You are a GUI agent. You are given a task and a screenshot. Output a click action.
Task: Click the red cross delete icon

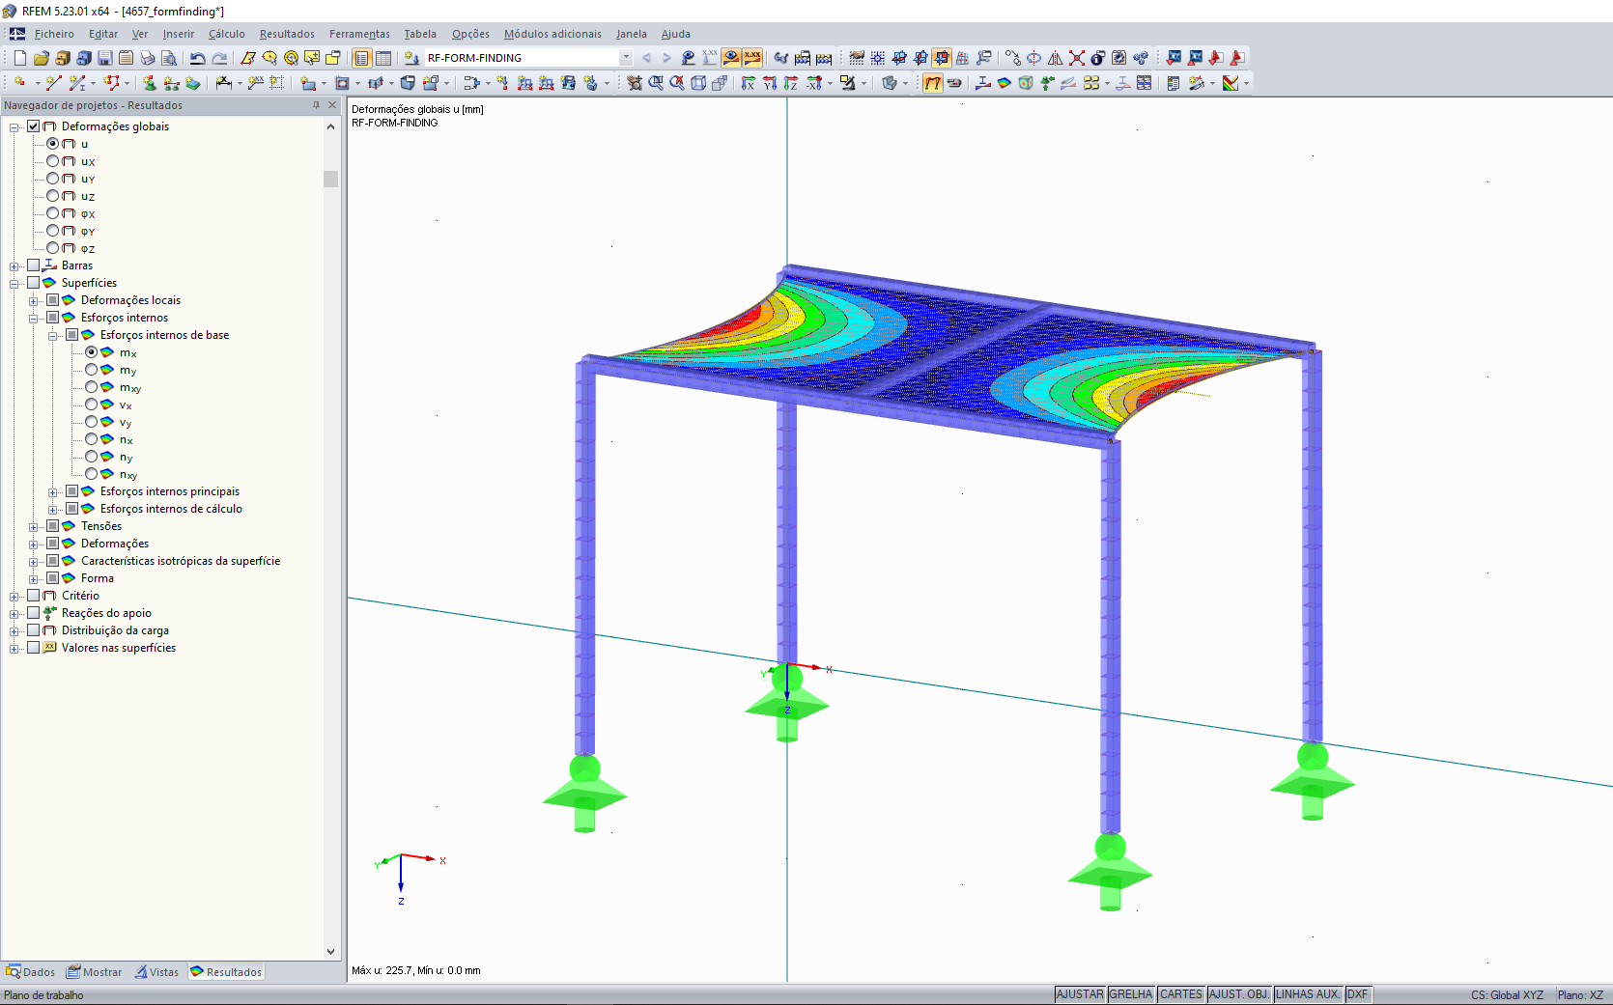point(1077,58)
